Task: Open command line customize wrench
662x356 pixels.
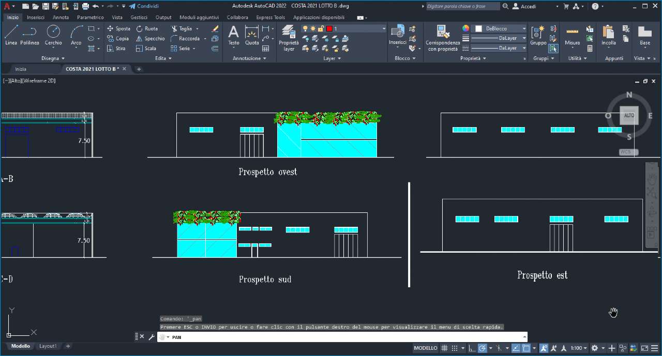Action: tap(152, 337)
